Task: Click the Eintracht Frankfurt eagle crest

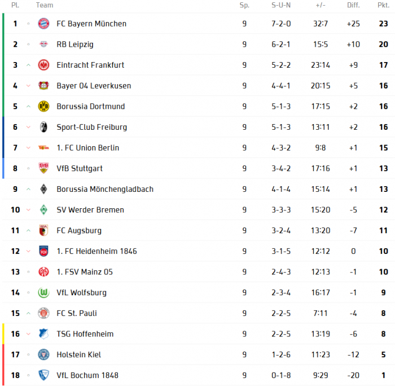Action: click(x=43, y=65)
